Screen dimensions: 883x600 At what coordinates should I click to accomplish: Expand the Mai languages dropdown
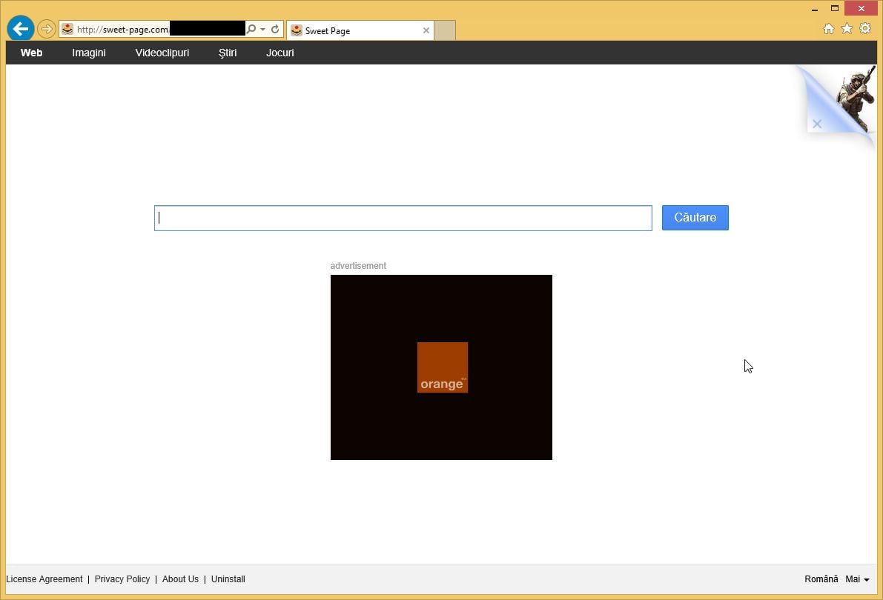click(x=857, y=579)
